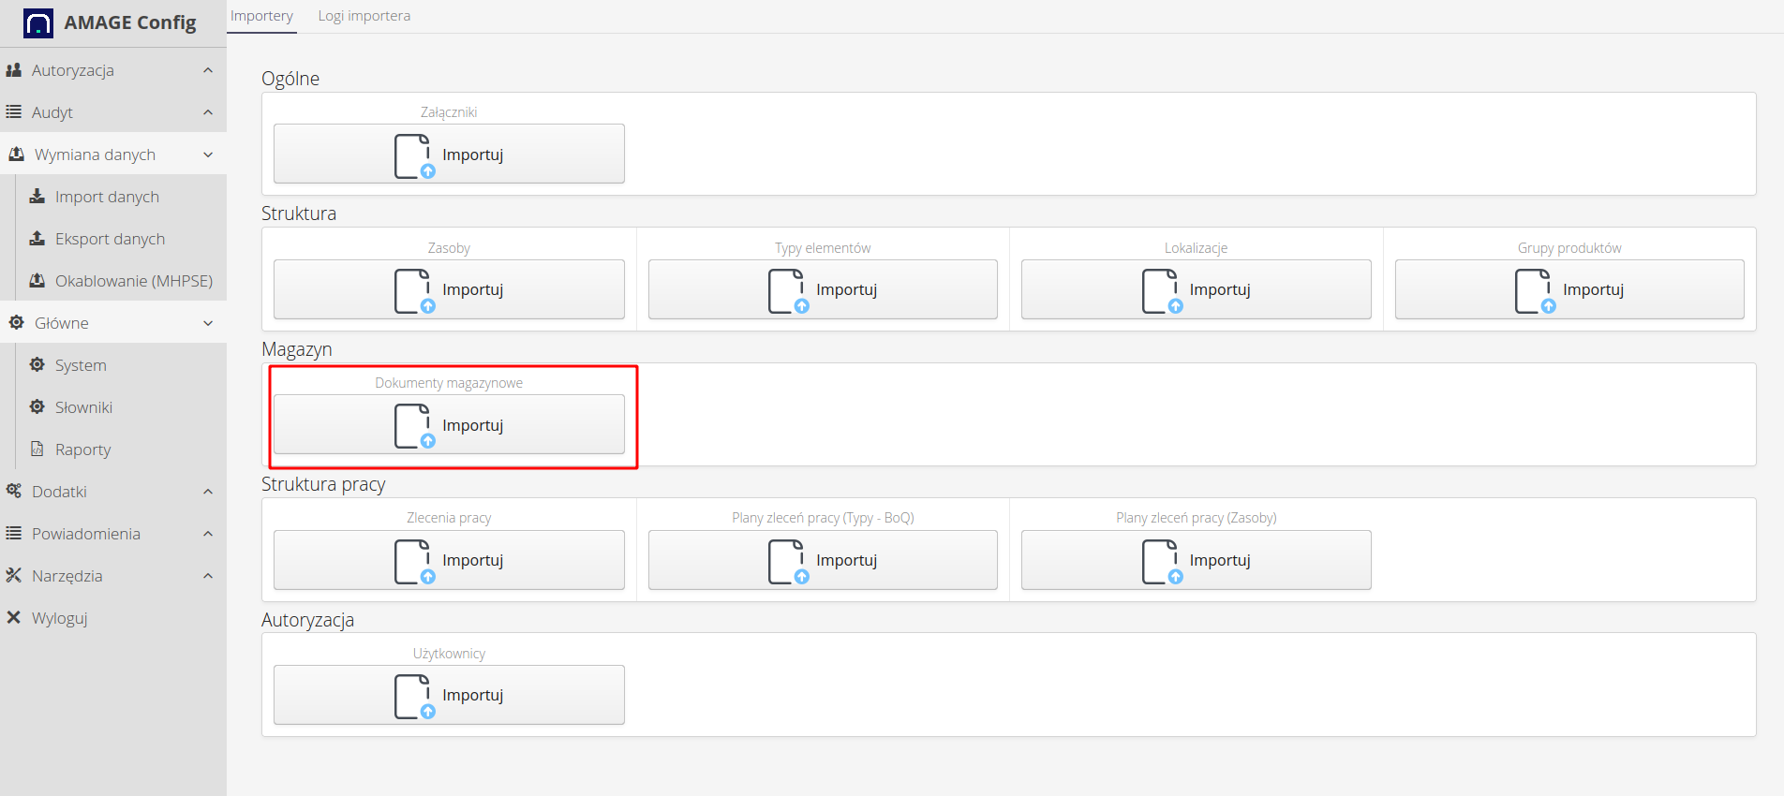Select the Importery tab
This screenshot has height=796, width=1784.
click(x=261, y=16)
